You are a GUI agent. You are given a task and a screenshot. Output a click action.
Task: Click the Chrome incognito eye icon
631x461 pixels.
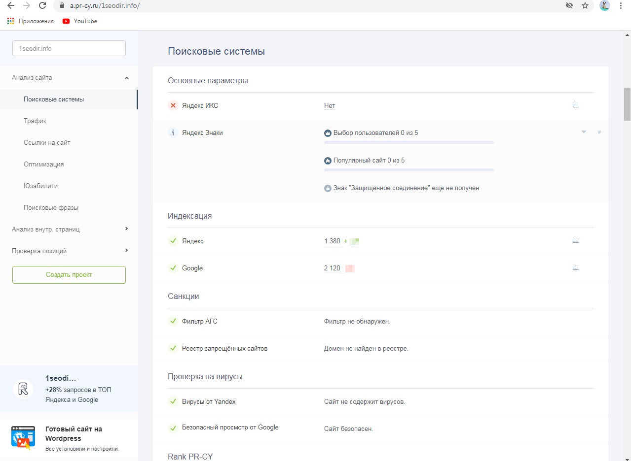569,5
